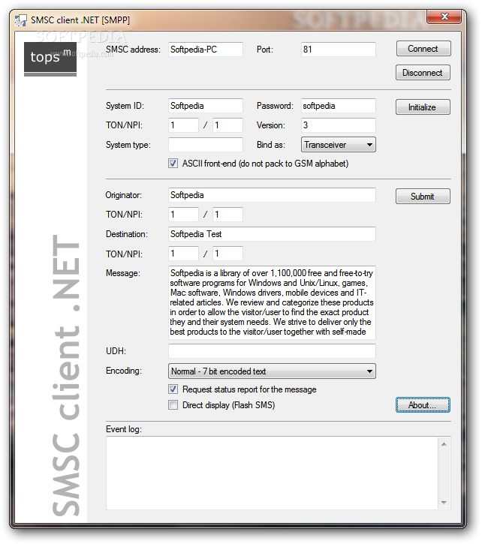The width and height of the screenshot is (482, 544).
Task: Focus the SMSC address field
Action: [x=206, y=50]
